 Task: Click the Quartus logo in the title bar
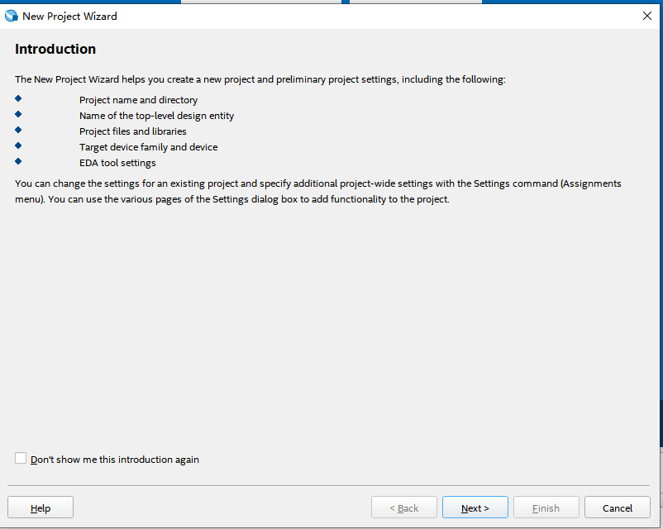click(12, 16)
